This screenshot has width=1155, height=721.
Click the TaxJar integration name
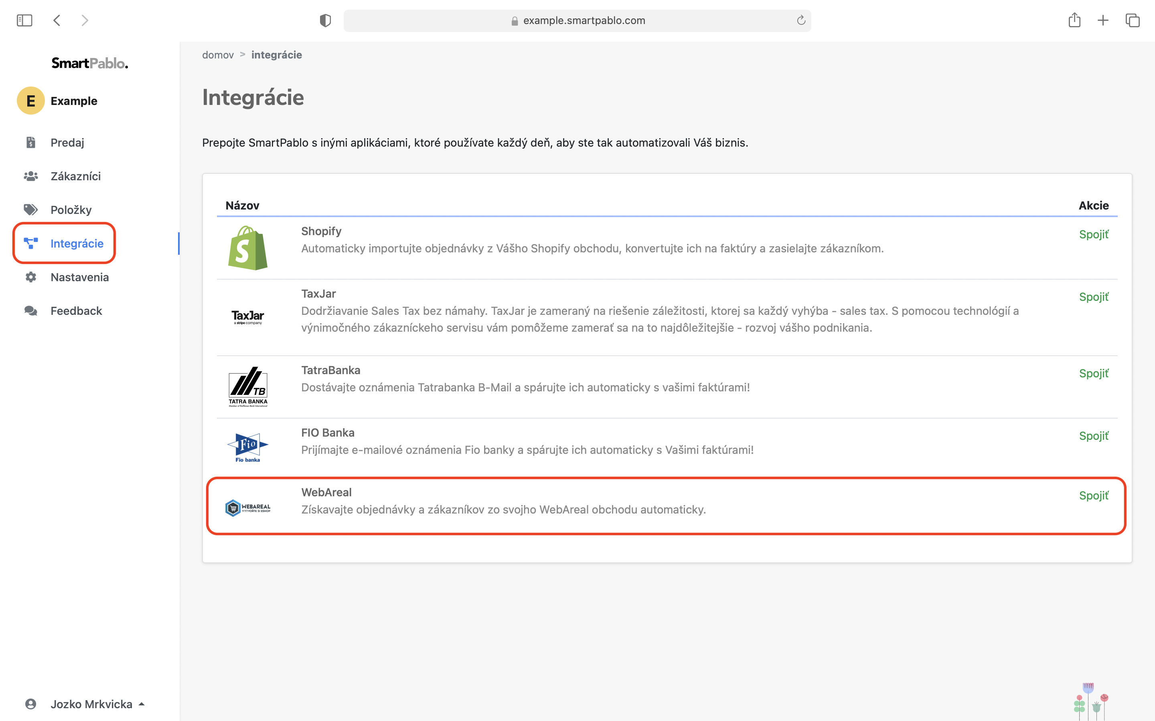pyautogui.click(x=318, y=294)
